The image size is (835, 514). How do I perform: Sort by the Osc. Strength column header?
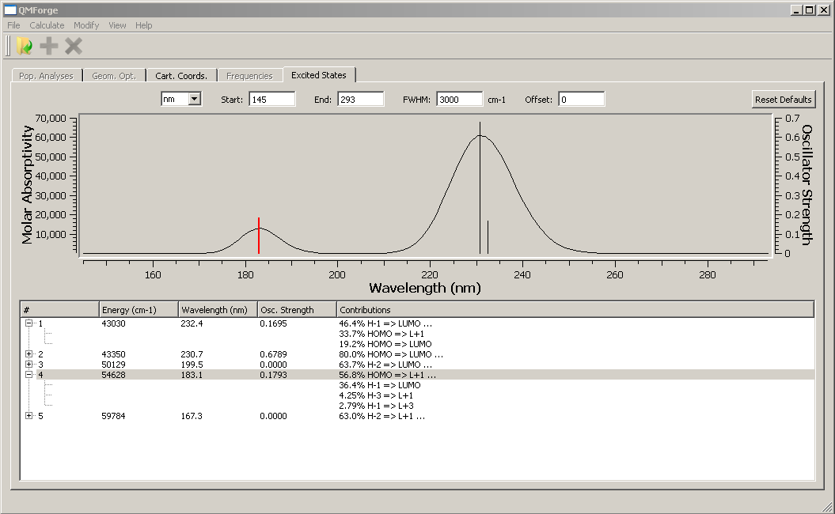296,310
